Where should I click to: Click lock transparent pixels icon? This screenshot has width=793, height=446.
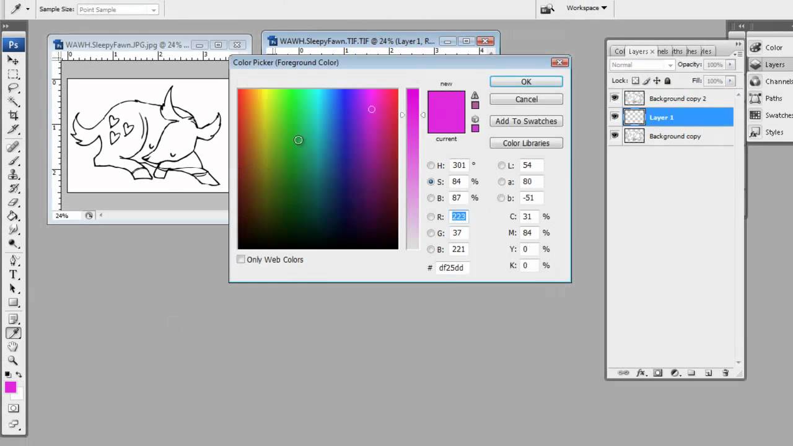[635, 81]
